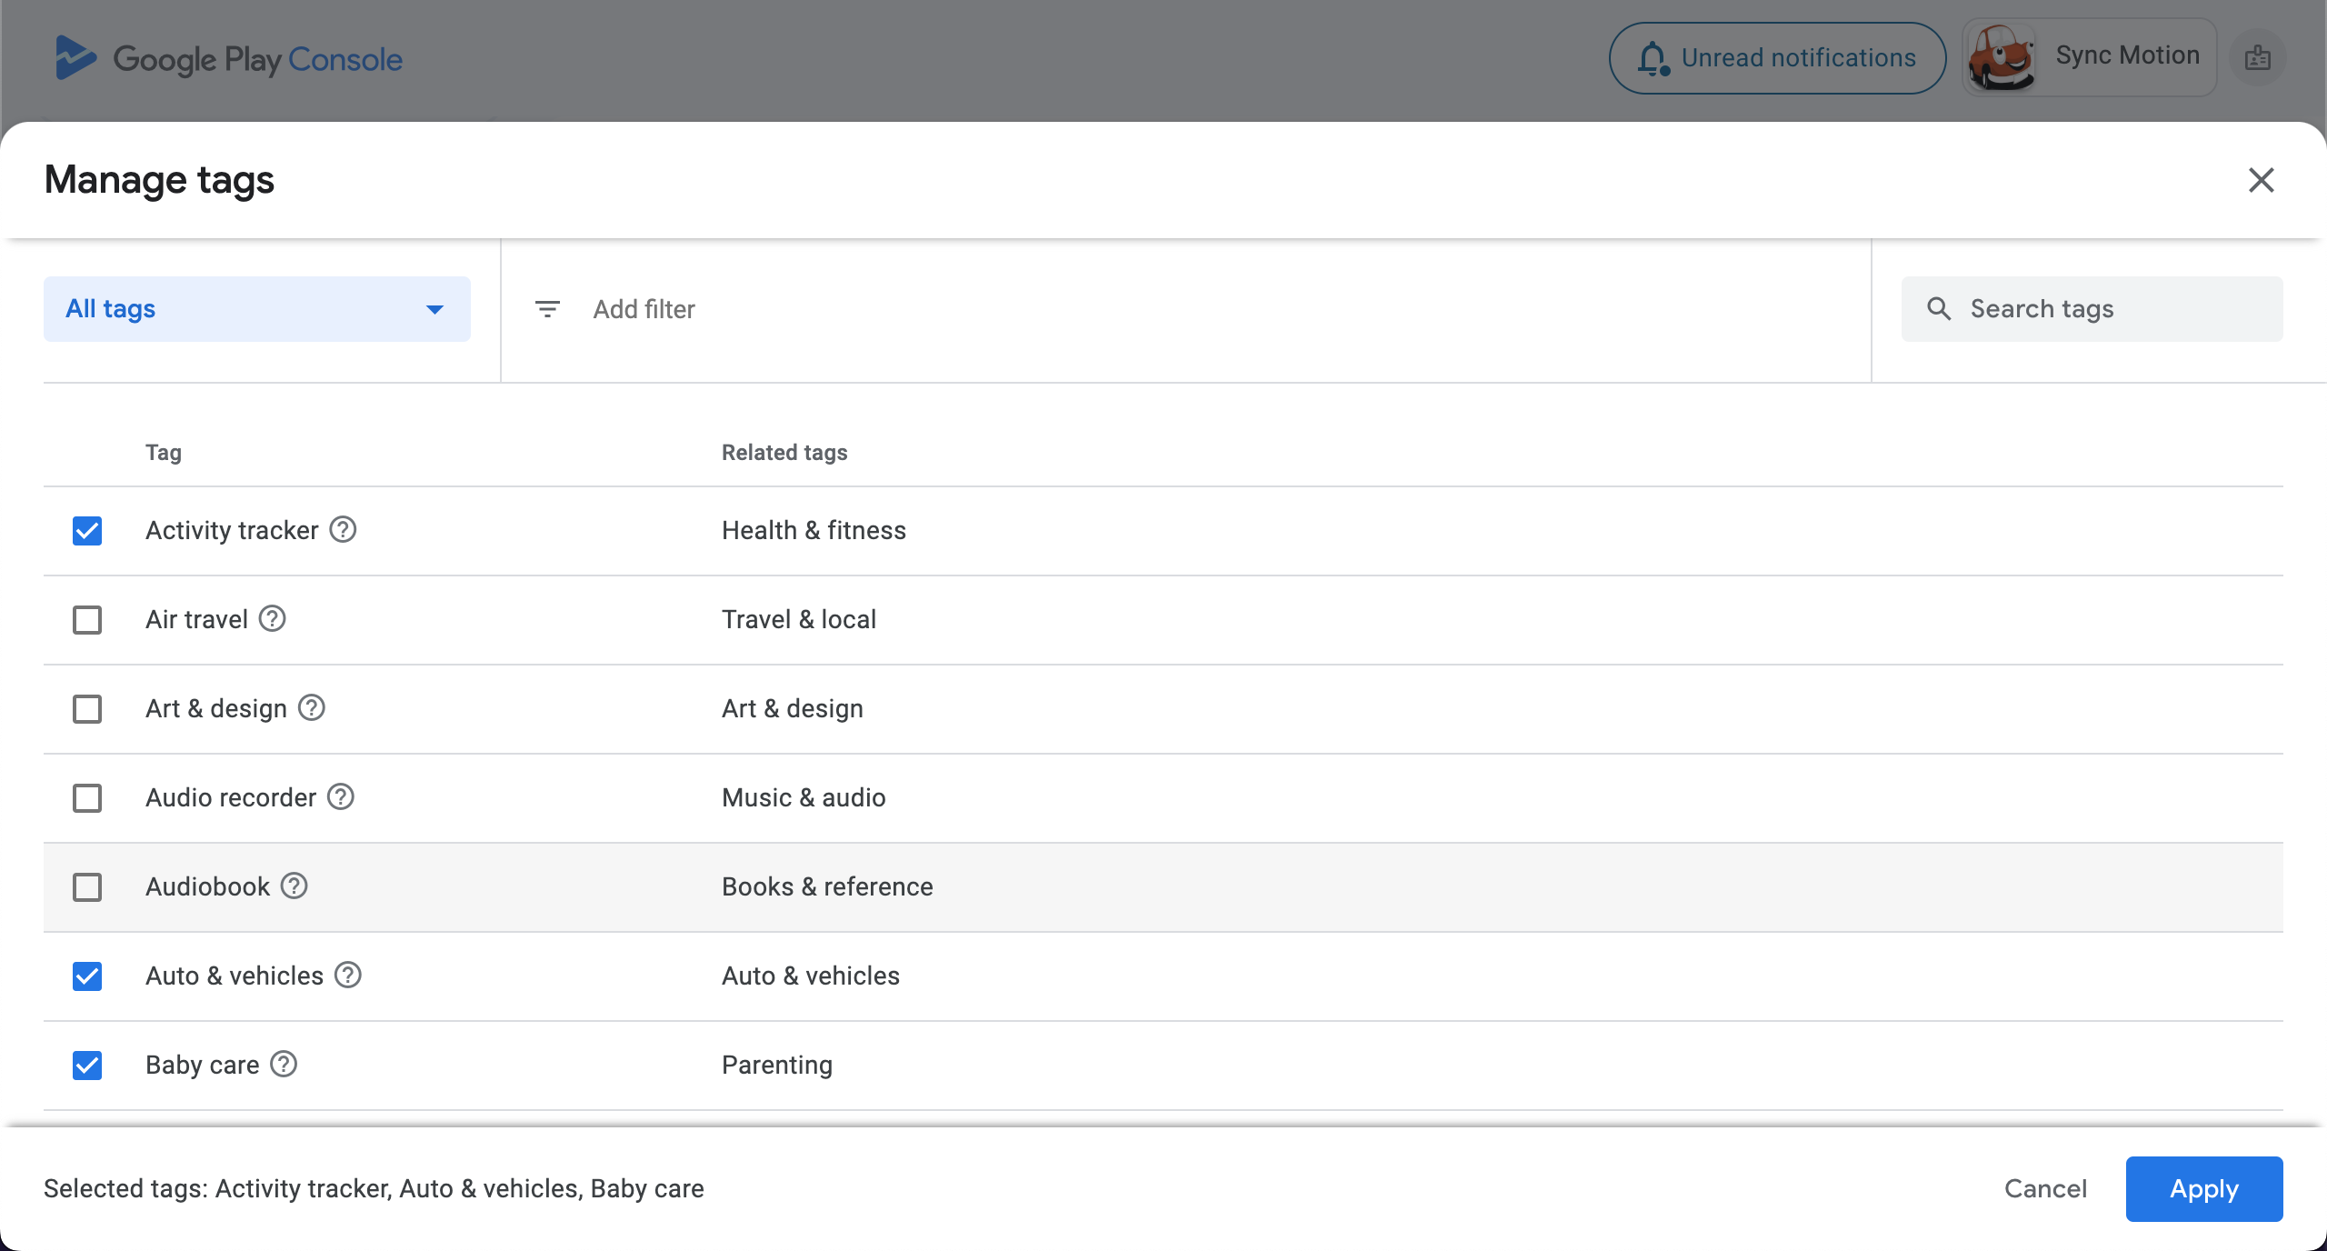Open help icon beside Audio recorder
Viewport: 2327px width, 1251px height.
coord(341,796)
